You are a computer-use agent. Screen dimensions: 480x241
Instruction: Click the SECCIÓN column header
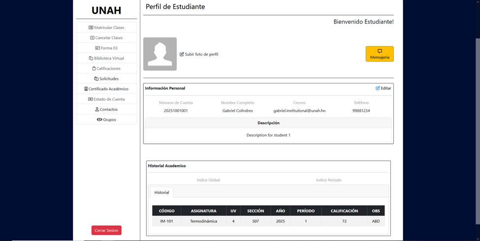point(256,211)
